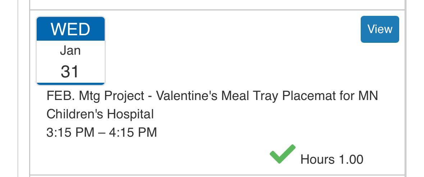Select the WED Jan 31 date badge
This screenshot has height=177, width=424.
[x=70, y=51]
